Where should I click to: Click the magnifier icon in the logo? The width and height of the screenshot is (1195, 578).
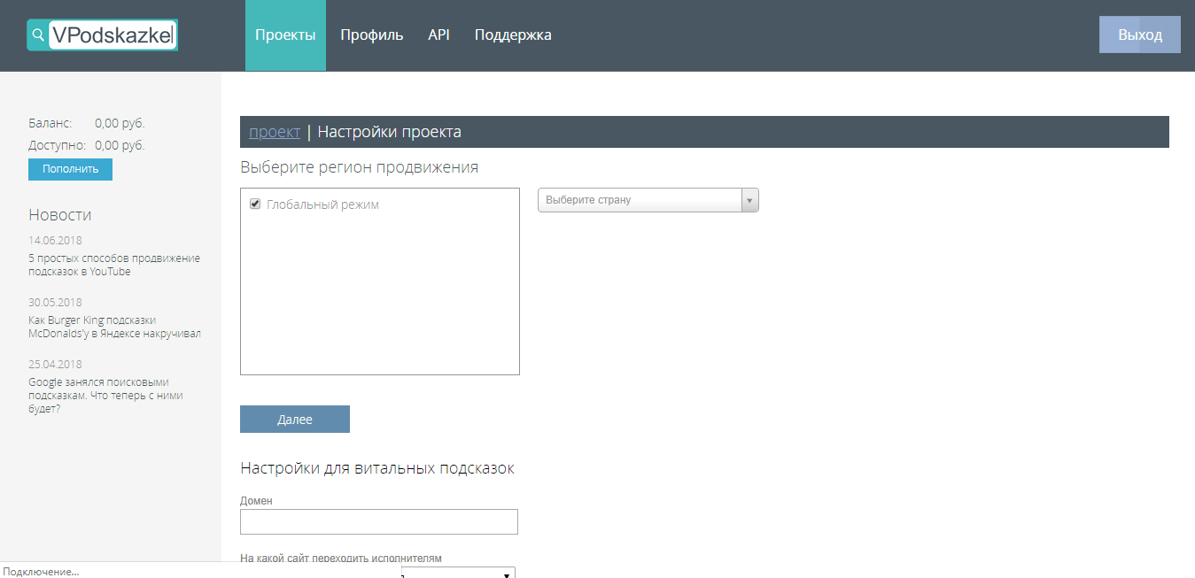37,35
